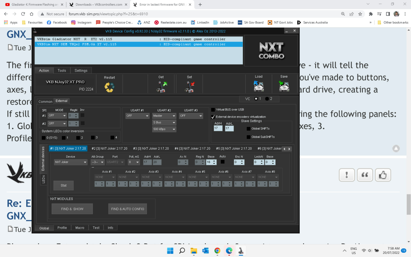Select VC radio button 1
411x257 pixels.
(x=256, y=99)
